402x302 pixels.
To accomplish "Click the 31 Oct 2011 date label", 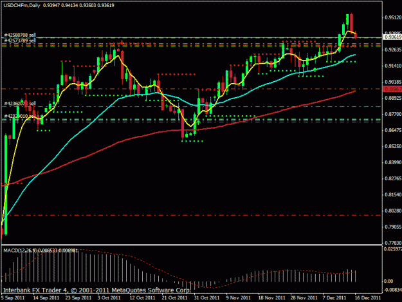I will point(206,297).
